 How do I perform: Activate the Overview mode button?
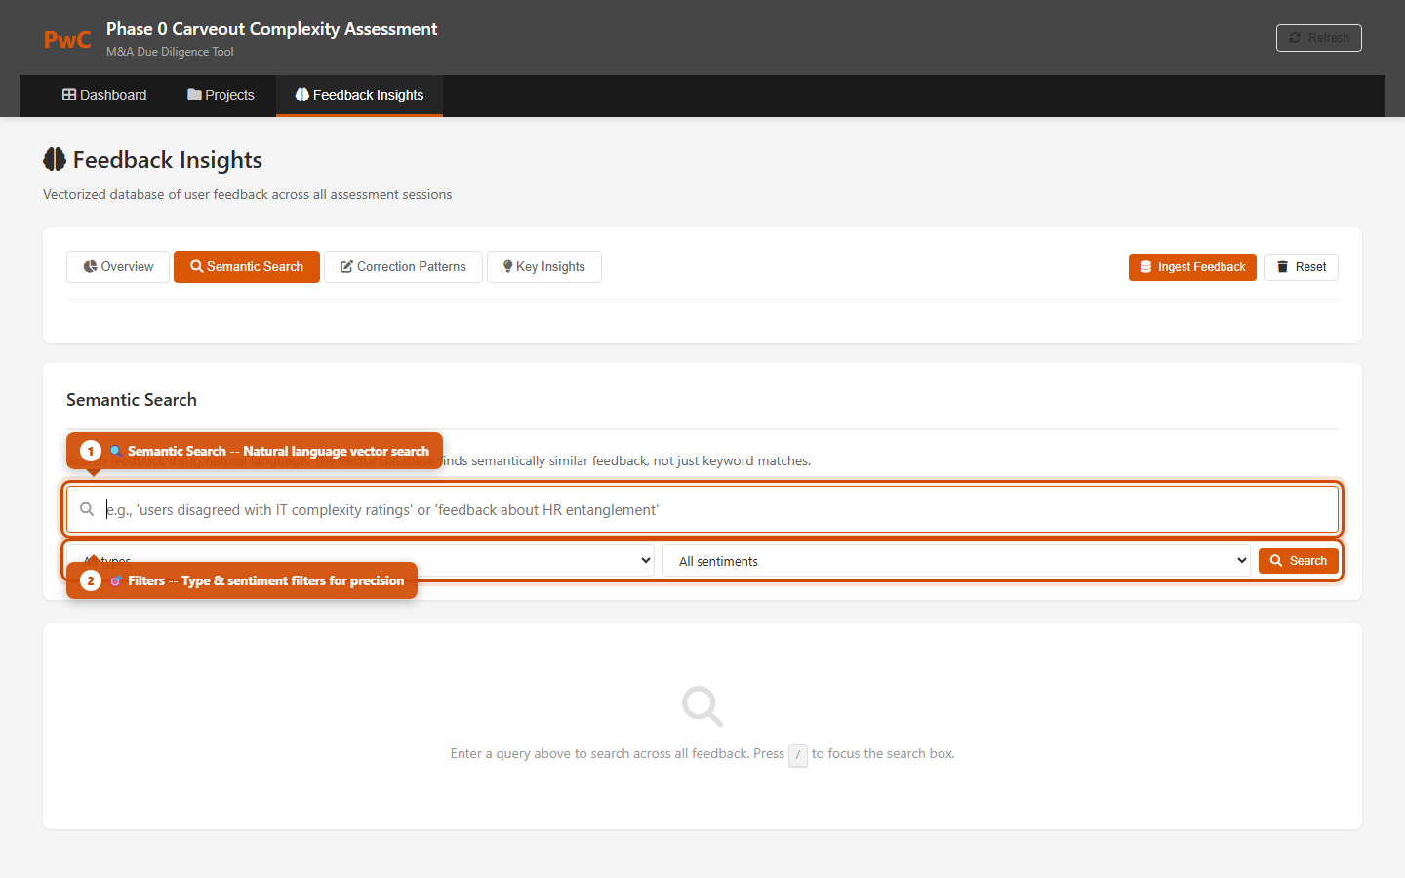click(117, 266)
